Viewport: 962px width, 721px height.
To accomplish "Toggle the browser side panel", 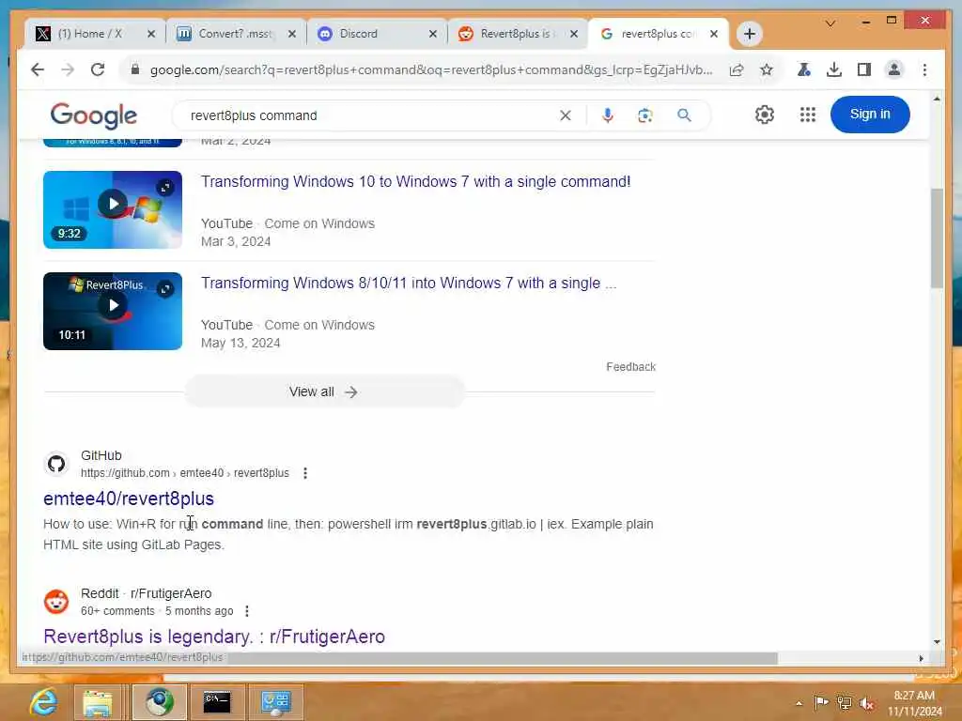I will click(x=864, y=69).
